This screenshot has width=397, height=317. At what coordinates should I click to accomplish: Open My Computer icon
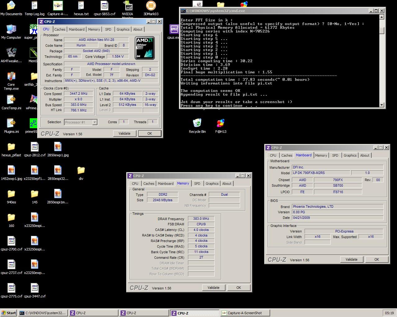11,32
